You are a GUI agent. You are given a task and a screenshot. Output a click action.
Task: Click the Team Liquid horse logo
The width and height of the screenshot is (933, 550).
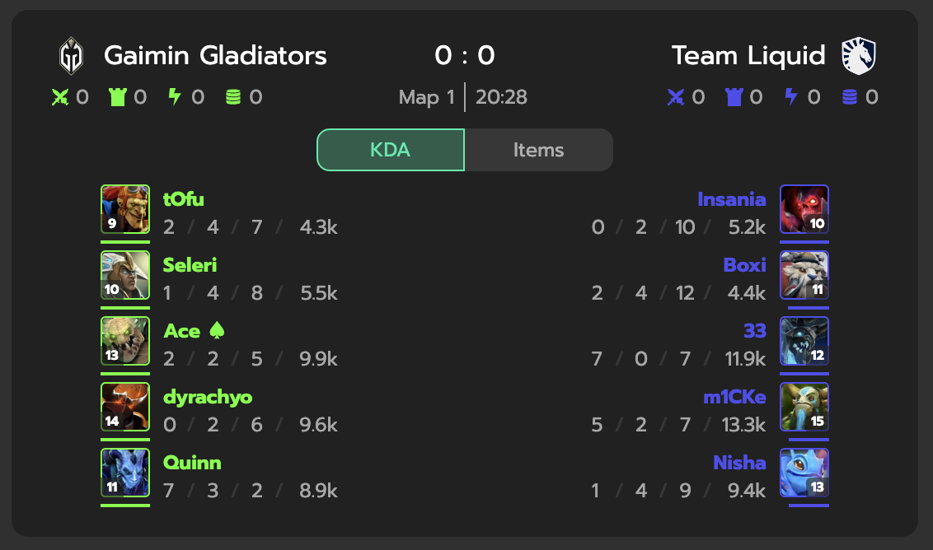coord(859,56)
